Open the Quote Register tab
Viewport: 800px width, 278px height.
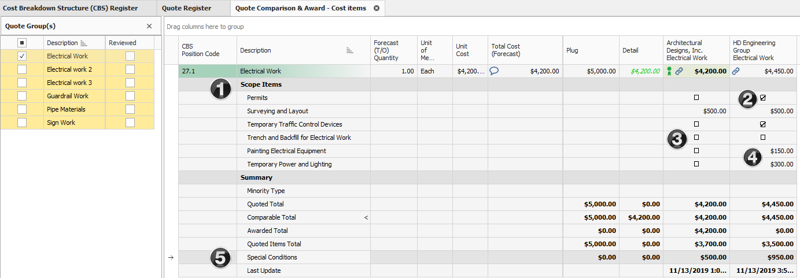pyautogui.click(x=186, y=8)
